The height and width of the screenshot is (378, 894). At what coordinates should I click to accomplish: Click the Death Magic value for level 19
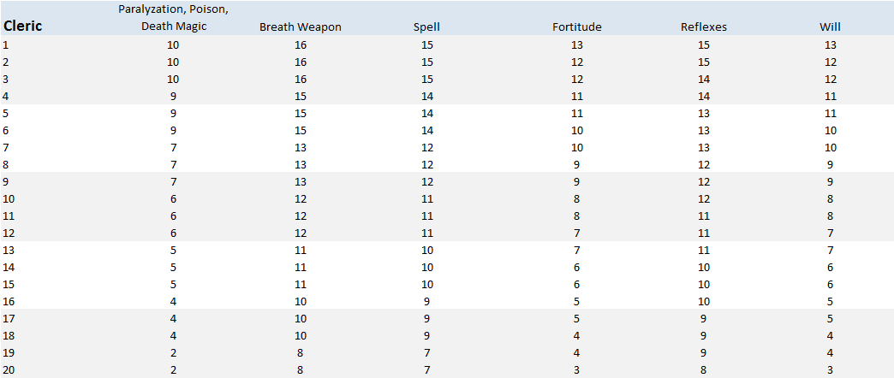pyautogui.click(x=173, y=352)
